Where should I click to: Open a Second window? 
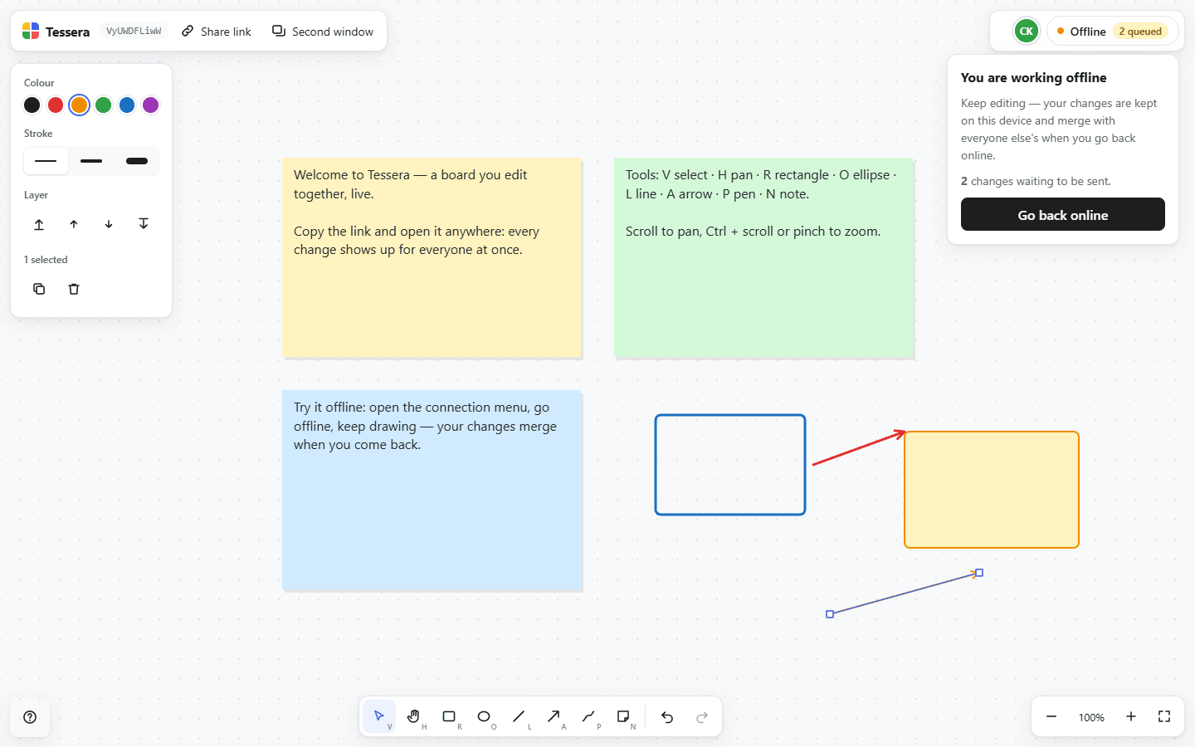[323, 32]
